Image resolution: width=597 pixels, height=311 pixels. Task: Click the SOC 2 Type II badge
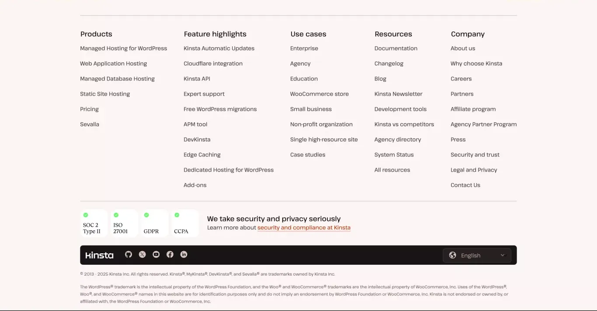point(94,223)
